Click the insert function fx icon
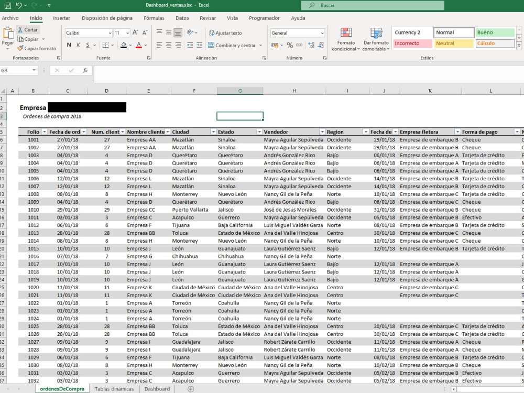 pyautogui.click(x=85, y=71)
